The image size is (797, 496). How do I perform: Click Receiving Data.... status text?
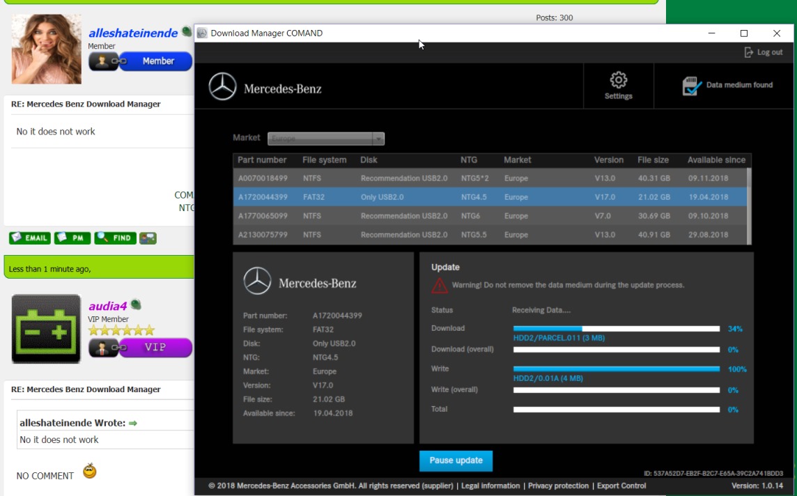[541, 310]
